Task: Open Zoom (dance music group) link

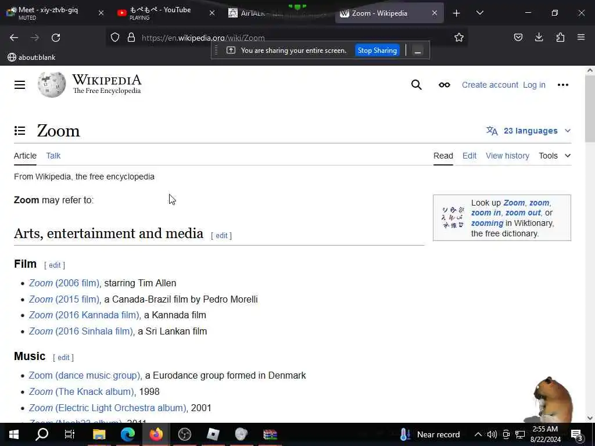Action: click(x=85, y=376)
